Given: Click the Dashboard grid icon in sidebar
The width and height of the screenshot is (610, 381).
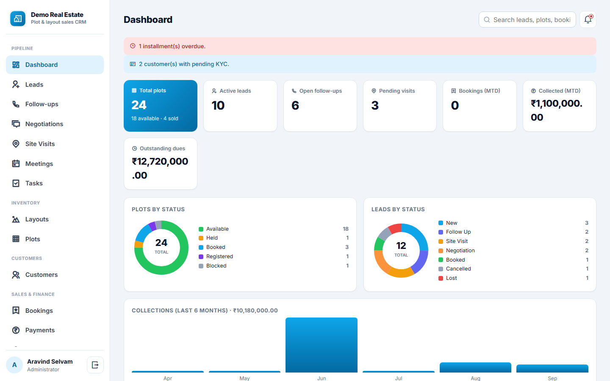Looking at the screenshot, I should coord(16,65).
